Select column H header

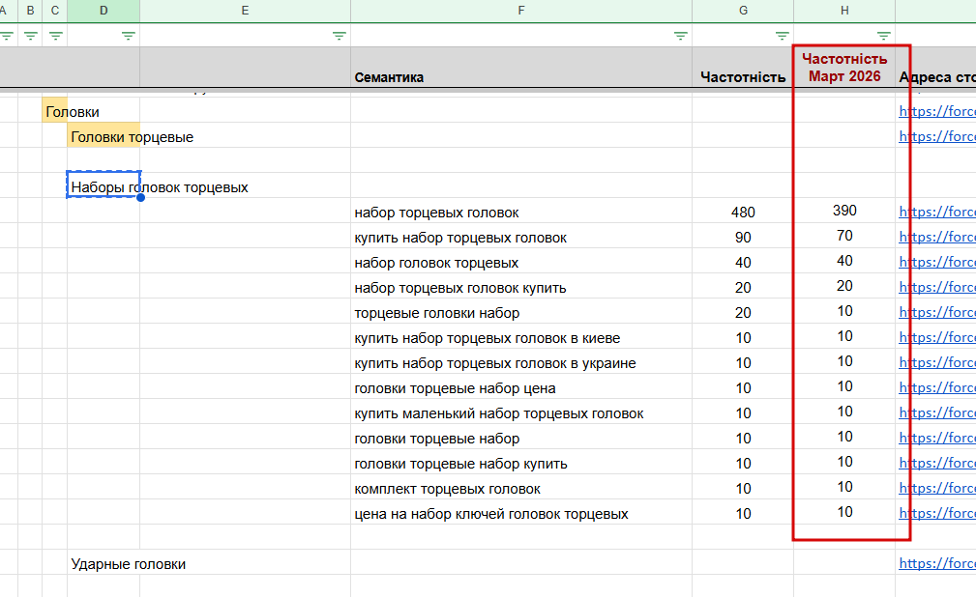[844, 11]
